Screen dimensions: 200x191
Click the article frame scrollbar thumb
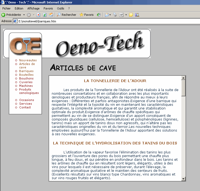183,88
